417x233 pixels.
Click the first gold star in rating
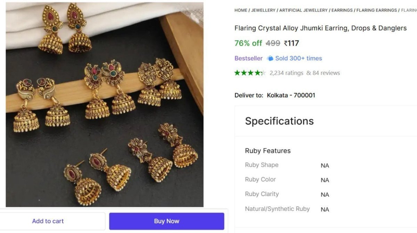coord(237,73)
